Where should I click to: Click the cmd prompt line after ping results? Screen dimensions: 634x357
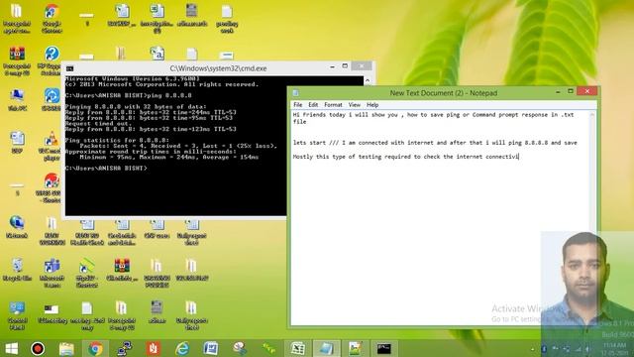106,168
